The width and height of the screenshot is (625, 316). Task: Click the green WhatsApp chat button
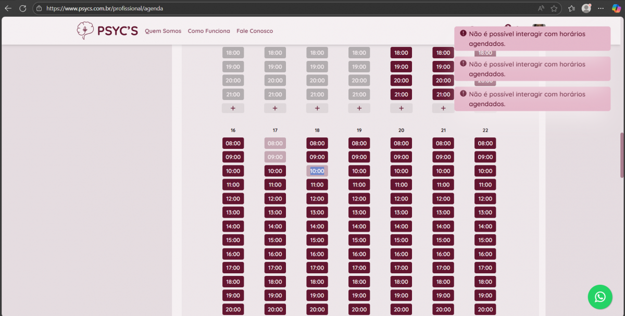pos(600,297)
